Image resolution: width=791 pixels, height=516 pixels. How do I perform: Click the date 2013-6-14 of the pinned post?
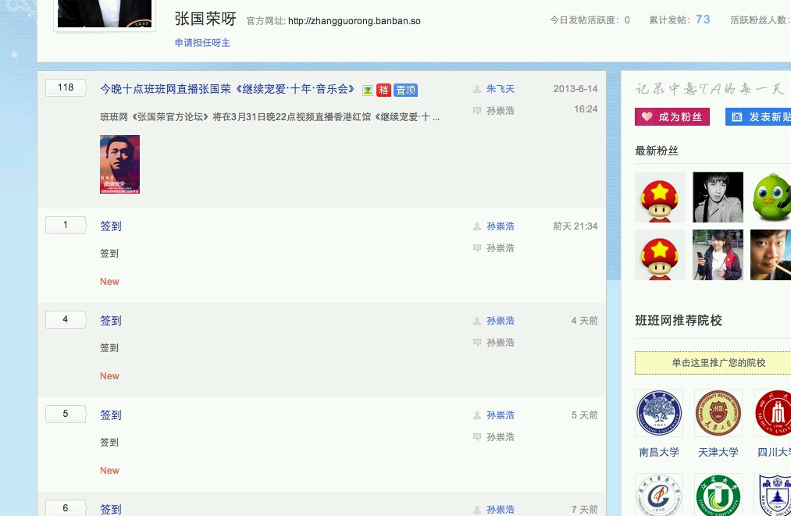click(575, 89)
